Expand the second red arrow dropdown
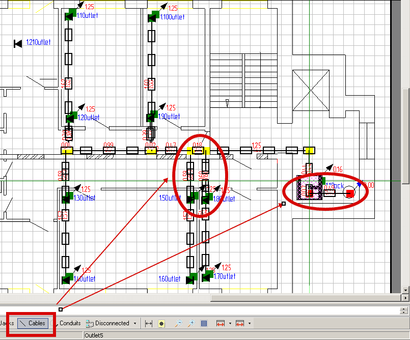Viewport: 410px width, 340px height. click(x=249, y=323)
